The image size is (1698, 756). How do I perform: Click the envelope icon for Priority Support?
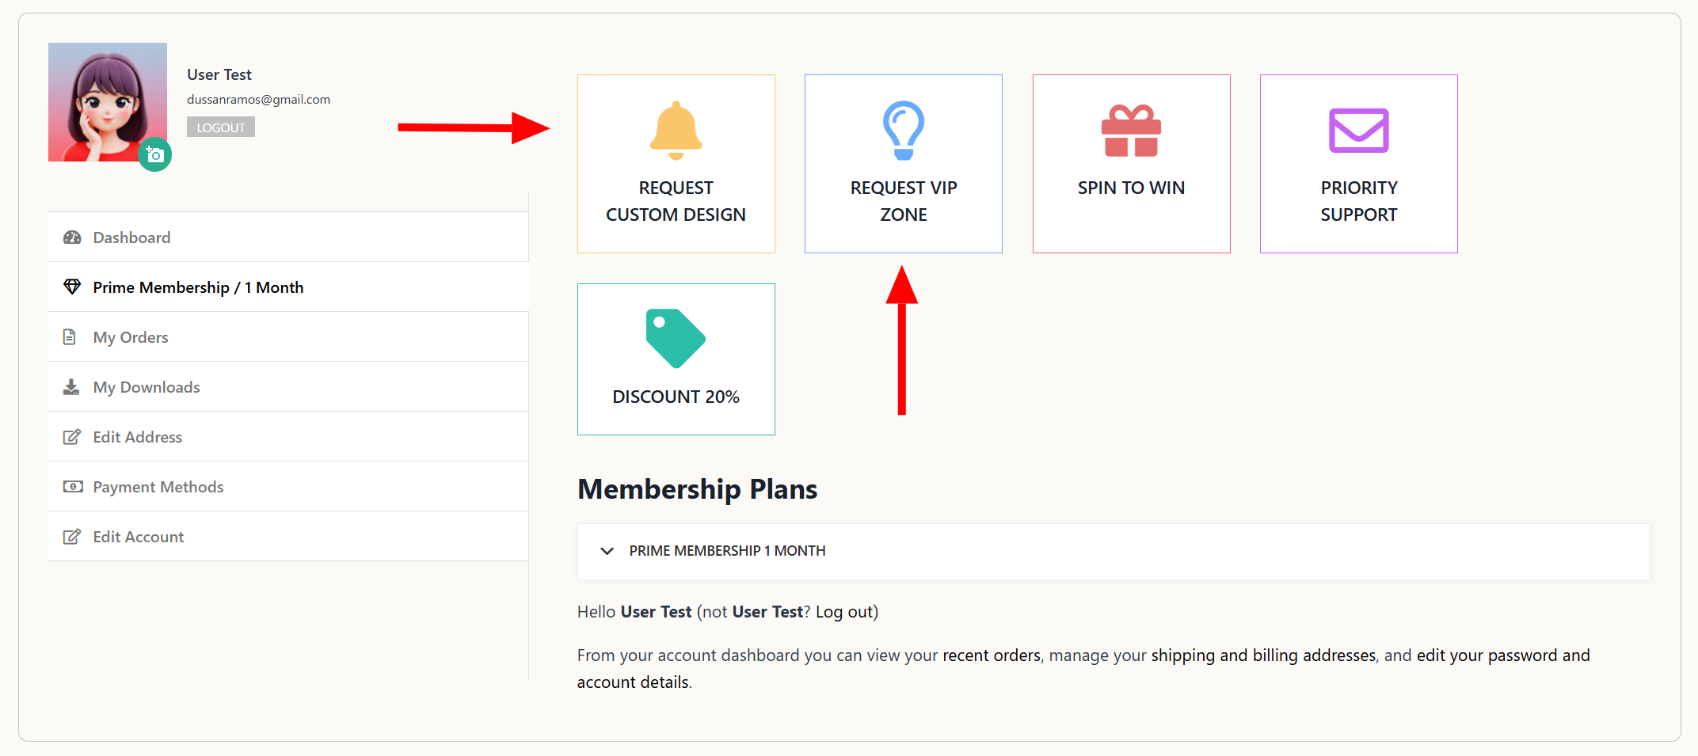coord(1358,131)
